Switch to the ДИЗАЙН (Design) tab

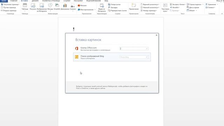click(35, 1)
